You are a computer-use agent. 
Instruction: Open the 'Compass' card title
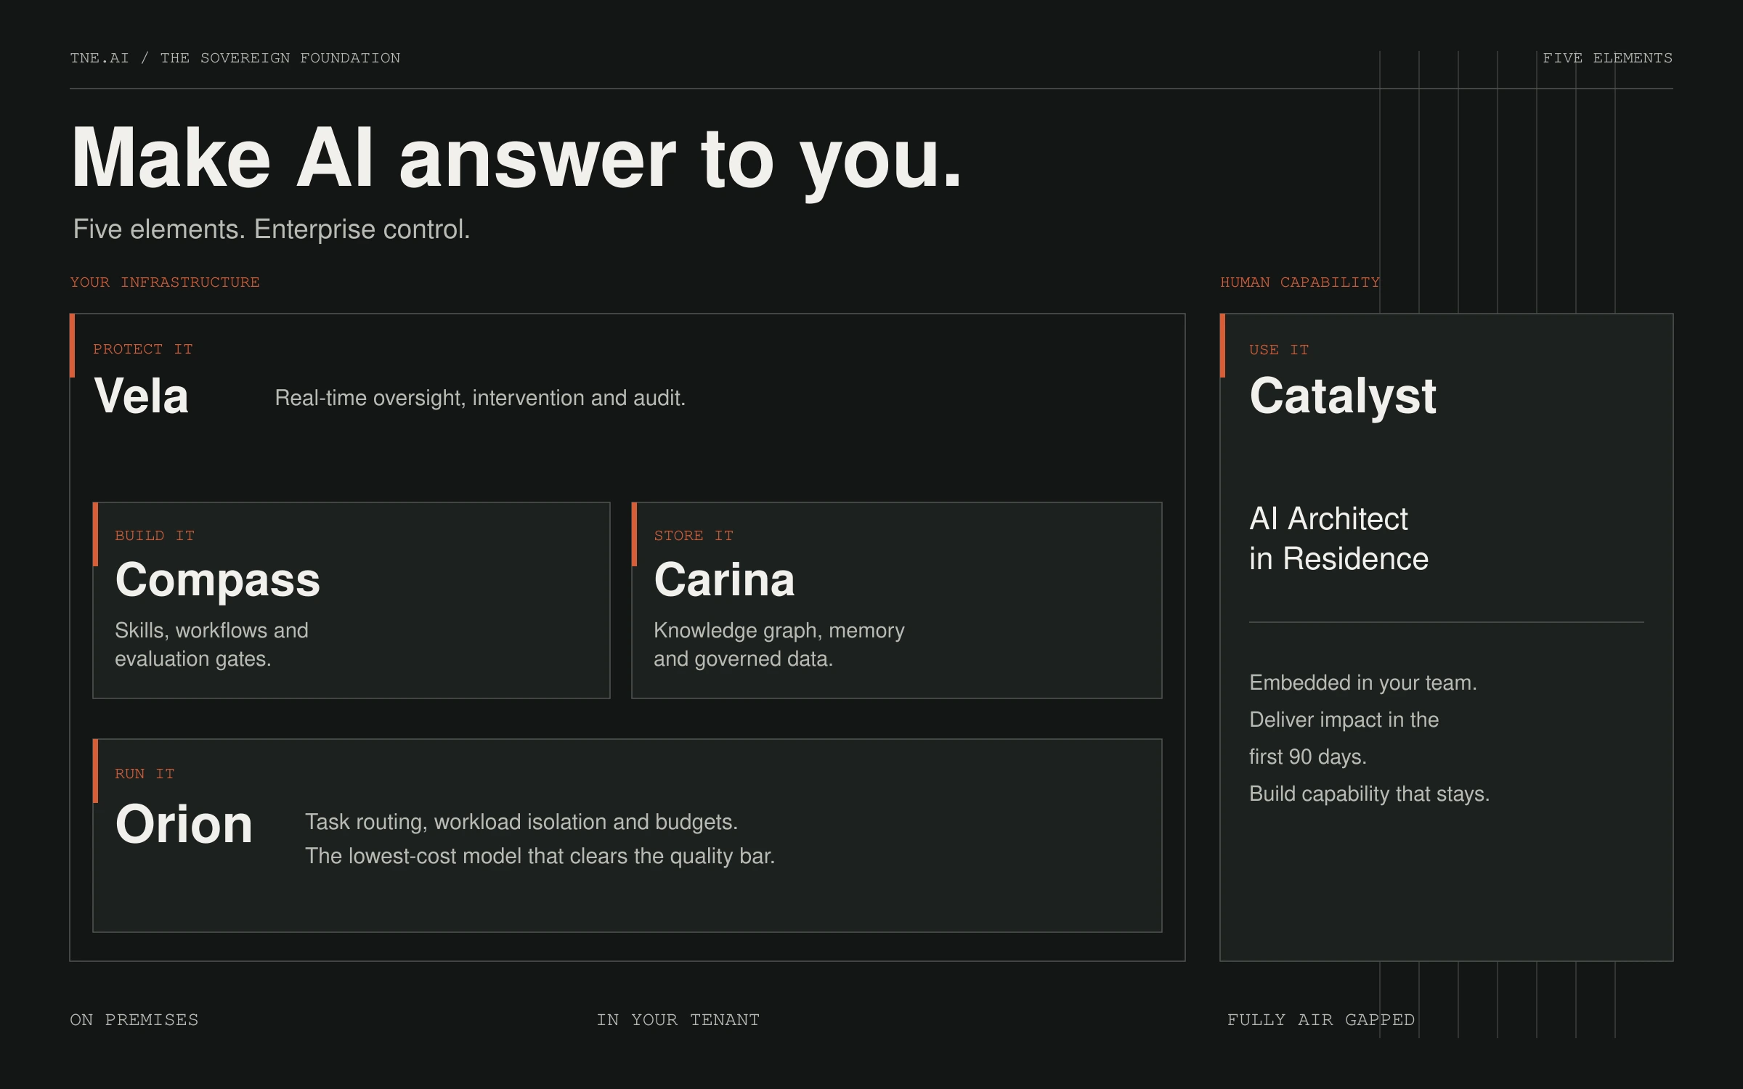click(x=217, y=580)
